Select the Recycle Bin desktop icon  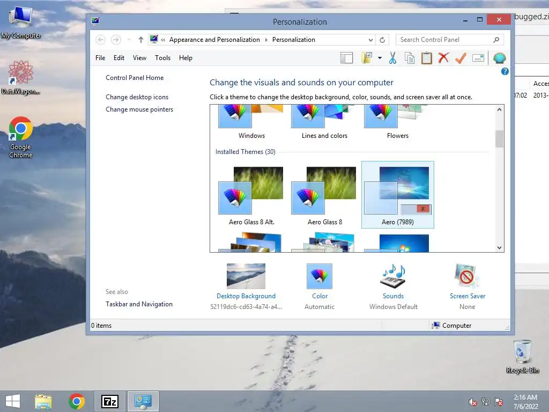pos(522,357)
